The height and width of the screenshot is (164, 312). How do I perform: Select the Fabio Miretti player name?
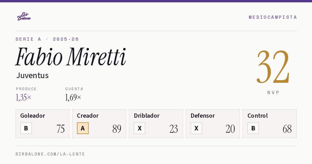coord(71,57)
